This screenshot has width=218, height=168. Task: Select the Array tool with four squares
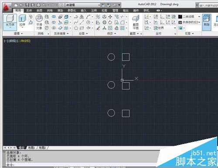tap(123, 28)
